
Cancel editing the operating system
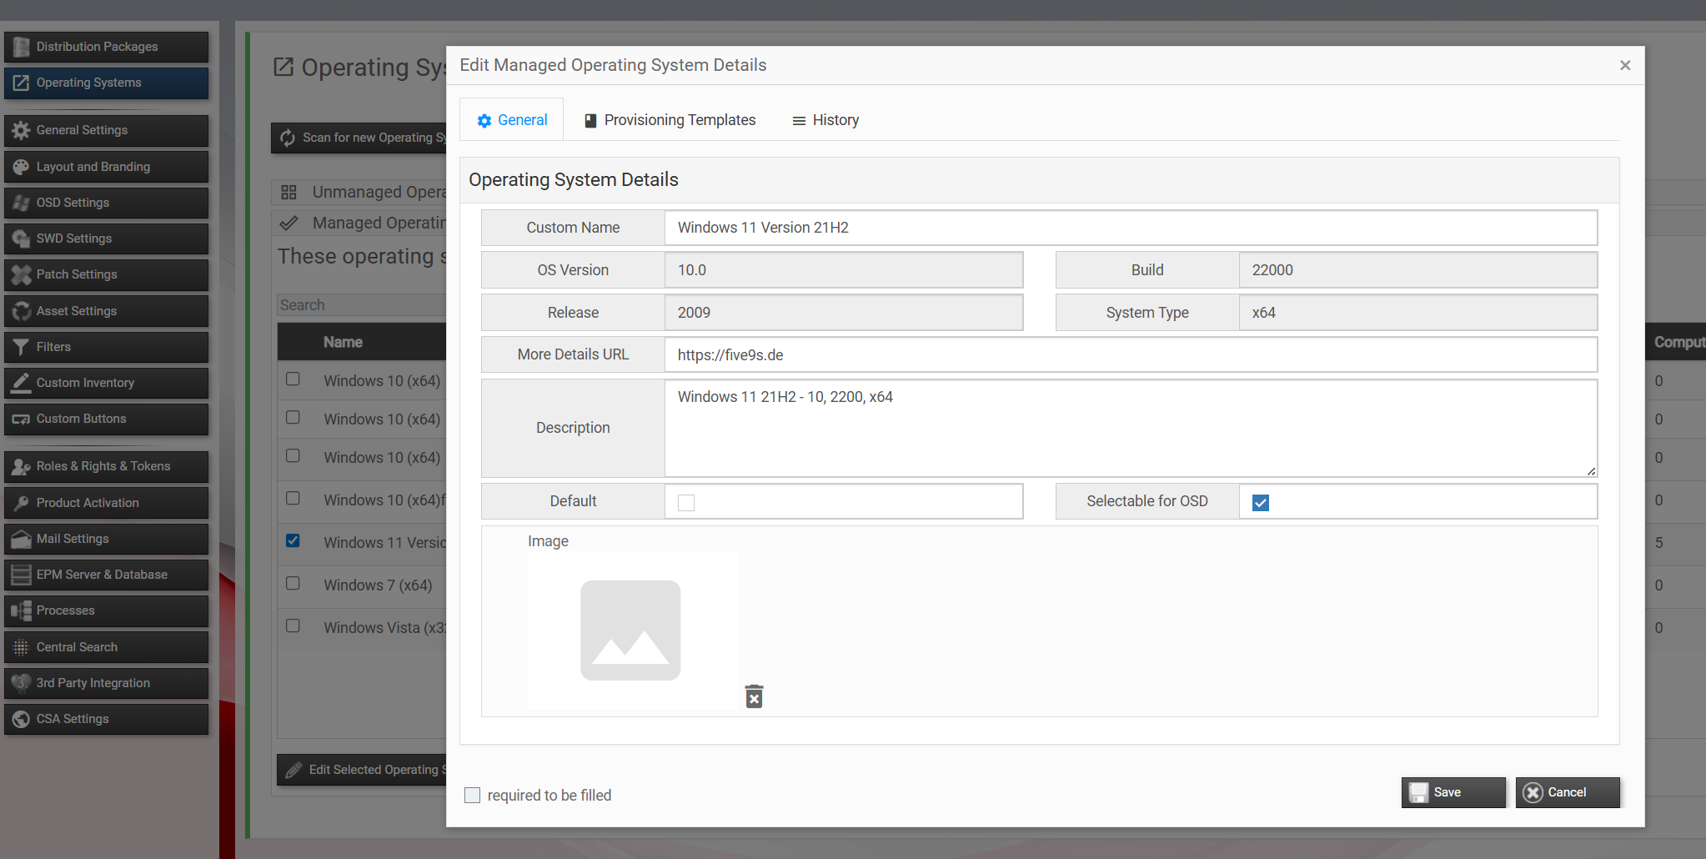(1568, 792)
